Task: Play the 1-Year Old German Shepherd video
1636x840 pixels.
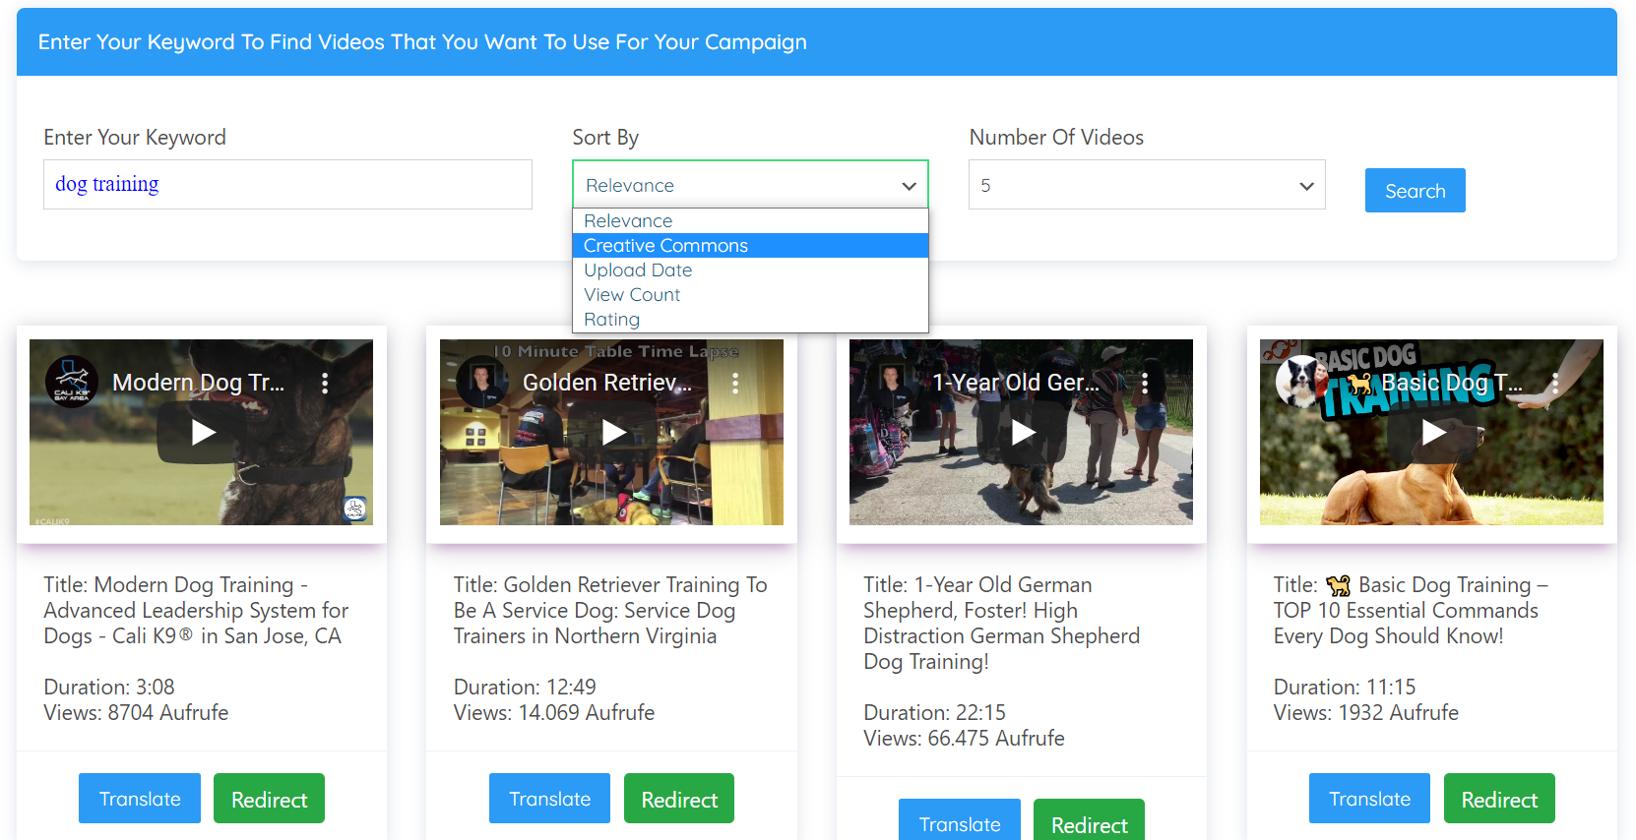Action: click(x=1023, y=433)
